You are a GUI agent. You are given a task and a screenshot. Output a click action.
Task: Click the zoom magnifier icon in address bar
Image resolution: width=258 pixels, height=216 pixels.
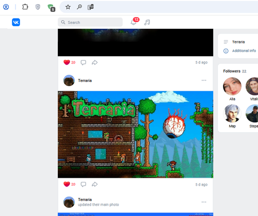[79, 7]
